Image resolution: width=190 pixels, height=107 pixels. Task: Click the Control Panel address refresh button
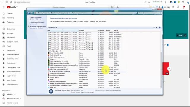(x=136, y=13)
